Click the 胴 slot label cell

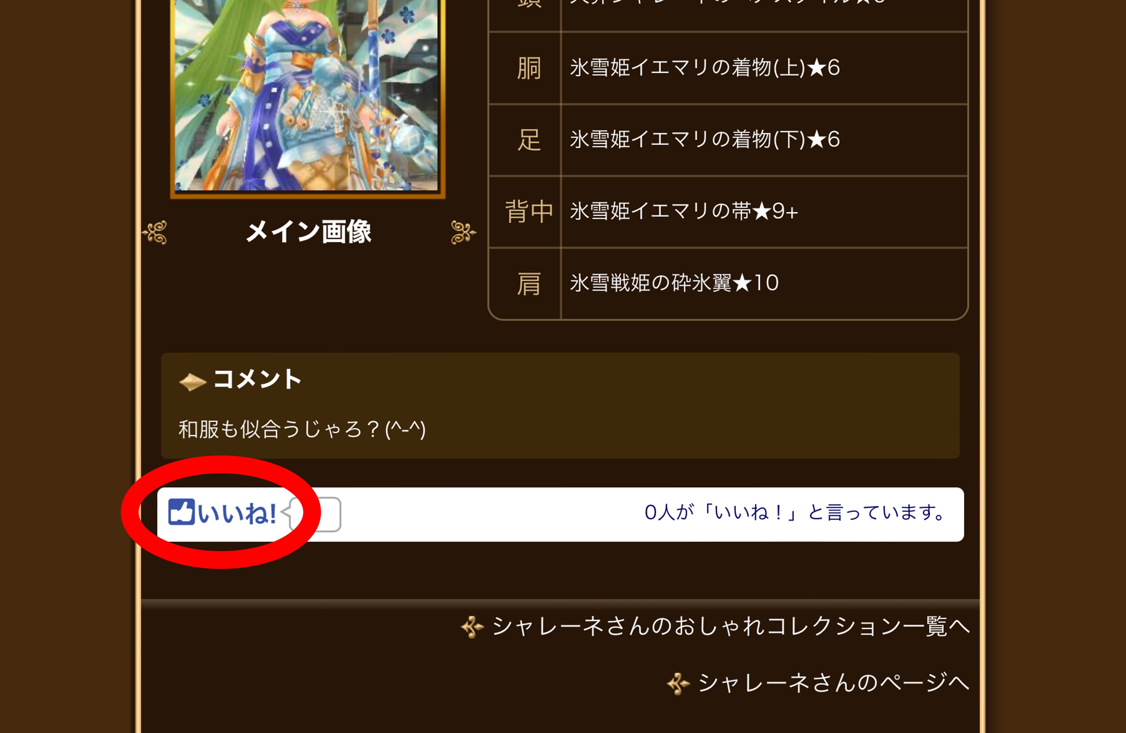pos(525,68)
